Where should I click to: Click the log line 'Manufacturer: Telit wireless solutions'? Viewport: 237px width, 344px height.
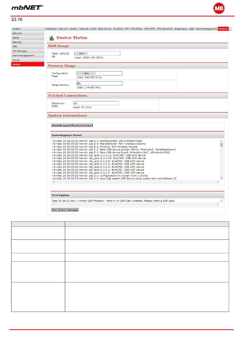coord(99,144)
